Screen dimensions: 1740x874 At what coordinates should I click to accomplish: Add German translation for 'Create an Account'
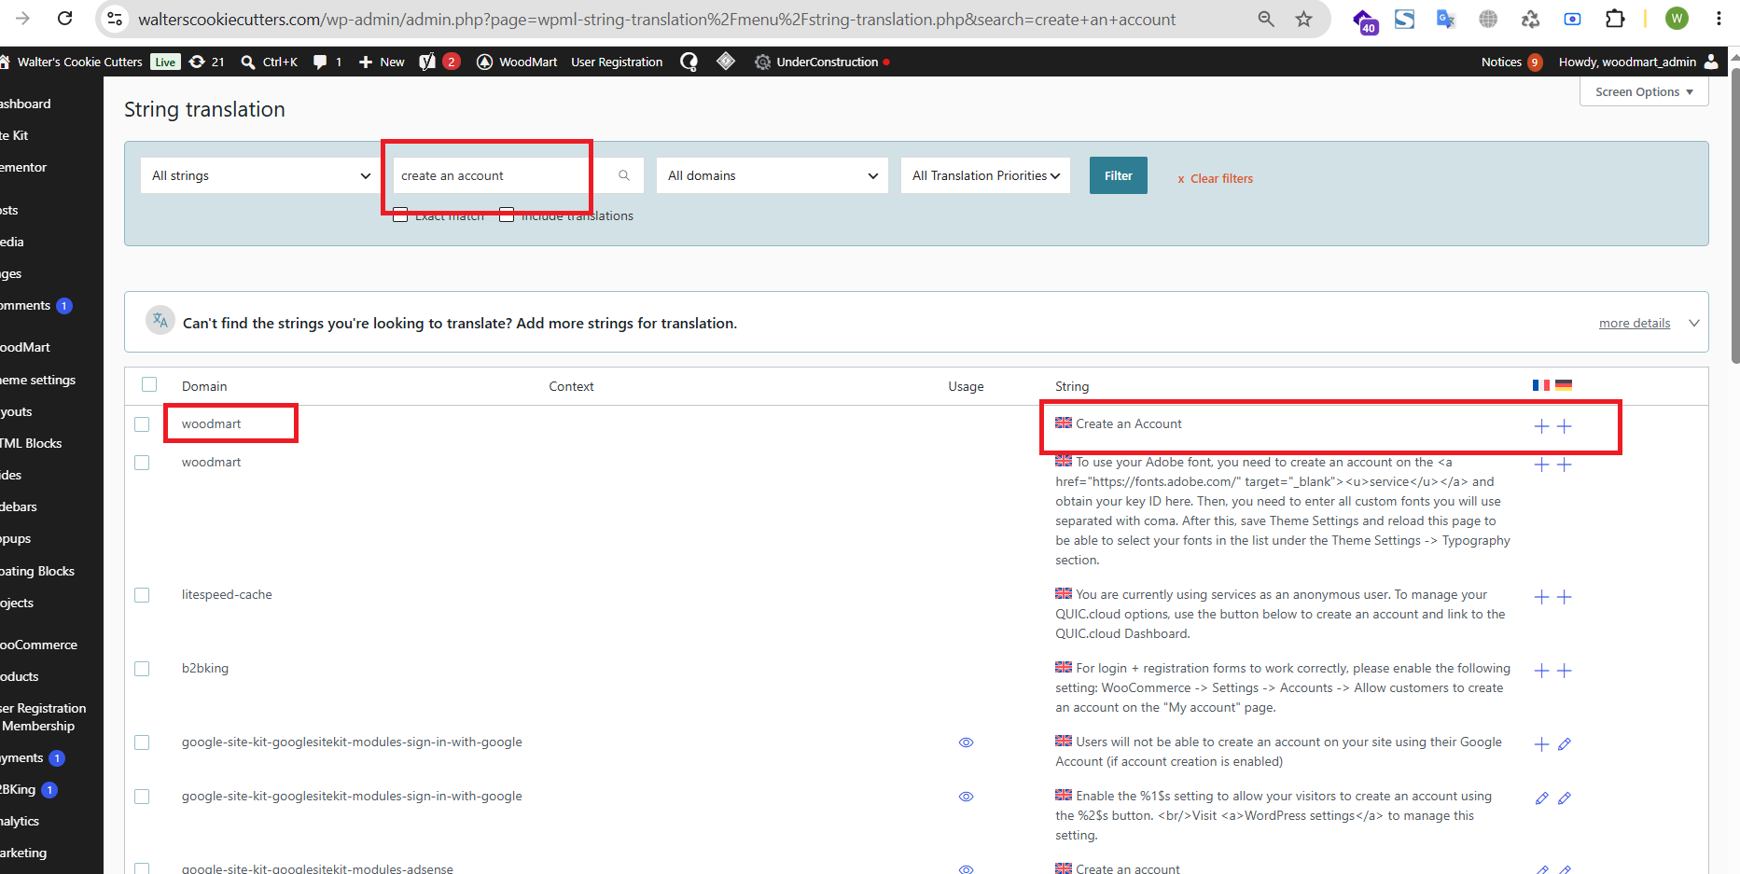1565,426
